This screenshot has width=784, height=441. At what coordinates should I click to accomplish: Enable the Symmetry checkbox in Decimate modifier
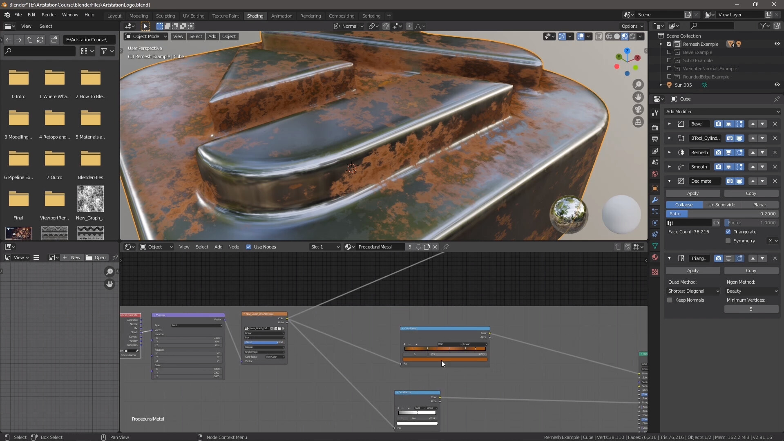[x=728, y=241]
